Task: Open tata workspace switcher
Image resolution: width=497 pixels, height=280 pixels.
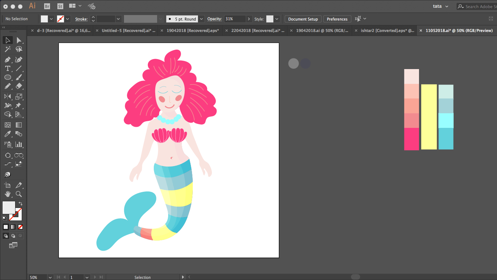Action: pos(441,6)
